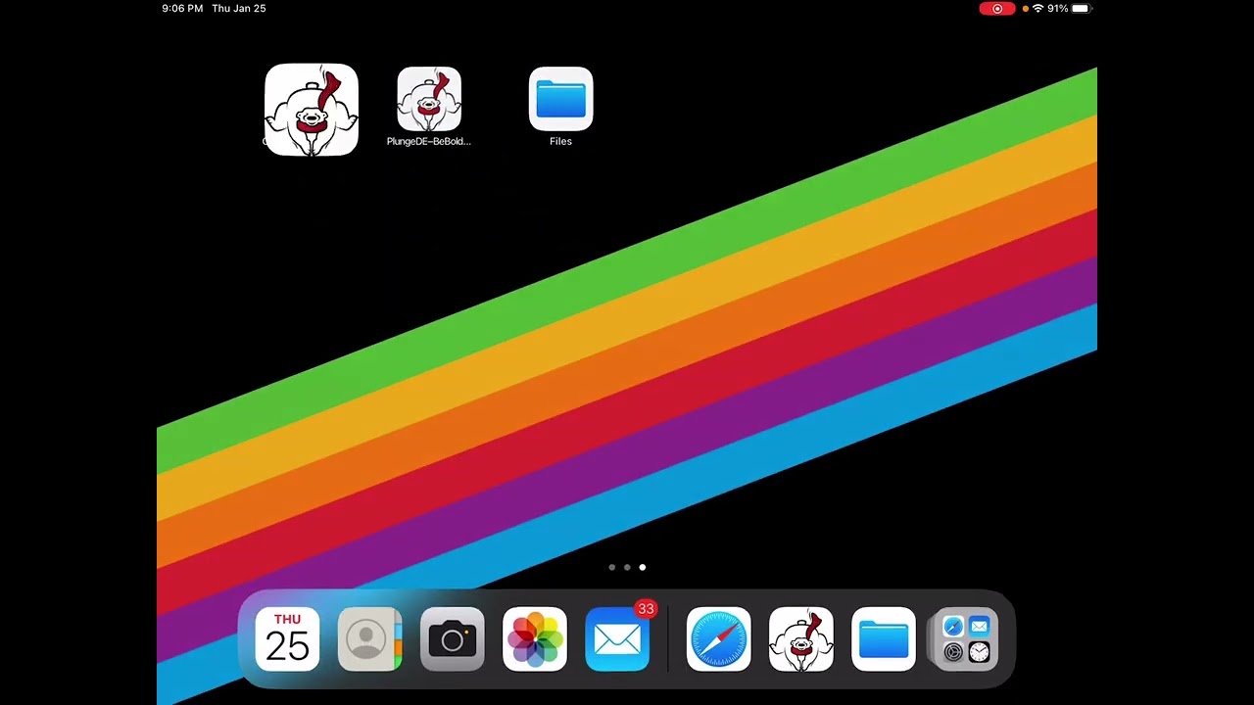The width and height of the screenshot is (1254, 705).
Task: Launch Safari browser from dock
Action: point(718,639)
